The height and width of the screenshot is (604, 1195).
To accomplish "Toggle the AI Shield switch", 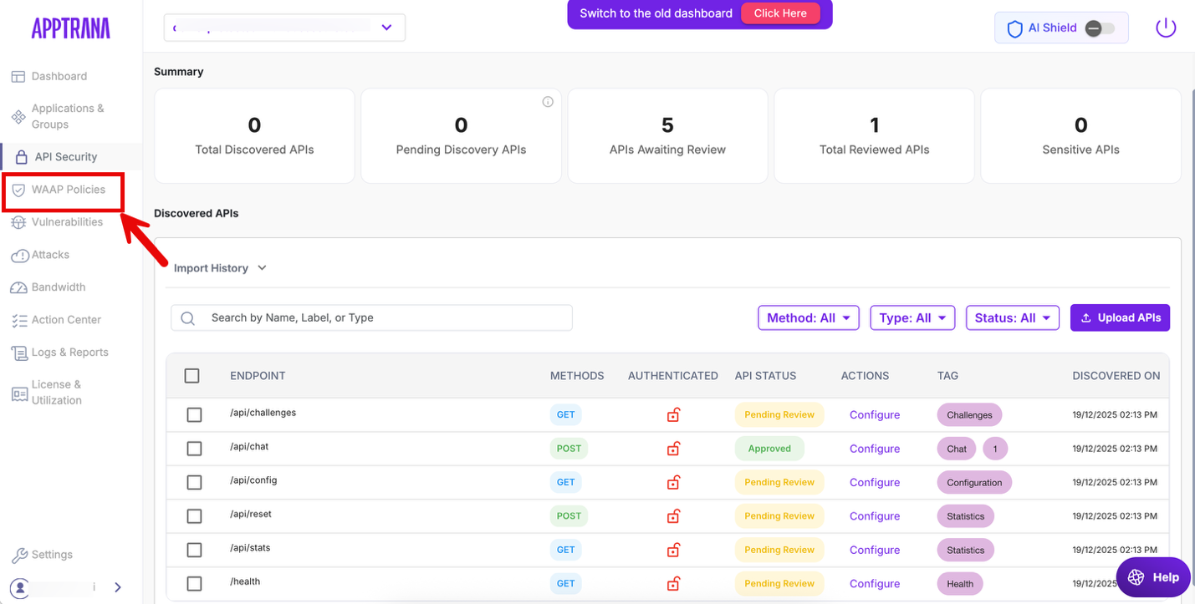I will pos(1099,28).
